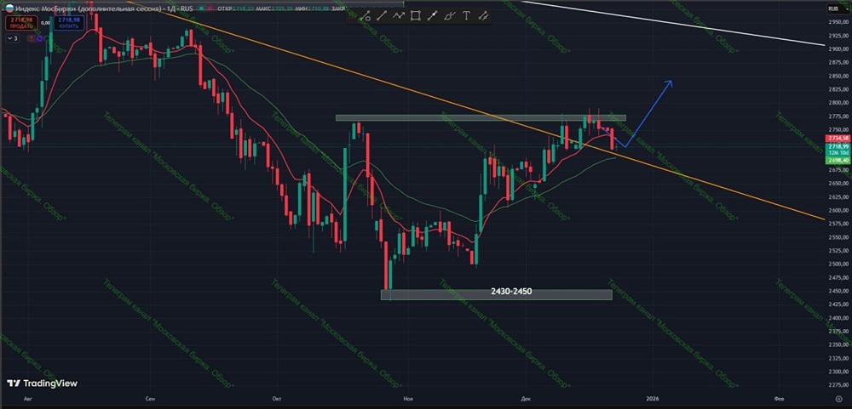This screenshot has height=409, width=852.
Task: Expand the collapsed indicators list showing 3
Action: (x=12, y=38)
